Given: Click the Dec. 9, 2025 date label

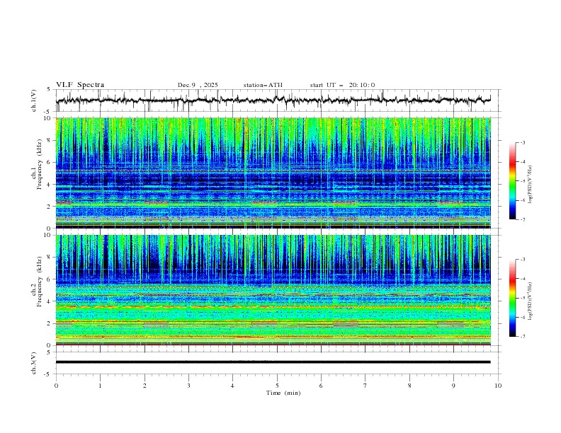Looking at the screenshot, I should coord(198,85).
